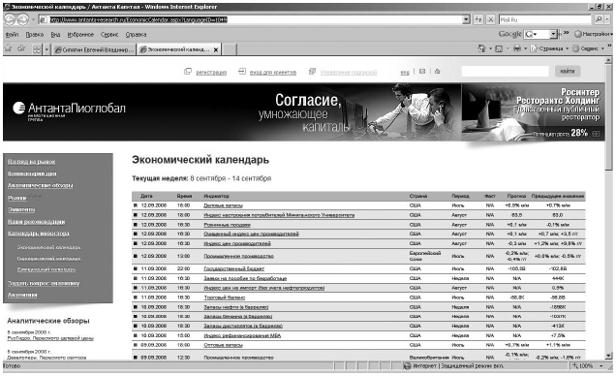Open the Quick Tabs grid icon

[x=37, y=49]
